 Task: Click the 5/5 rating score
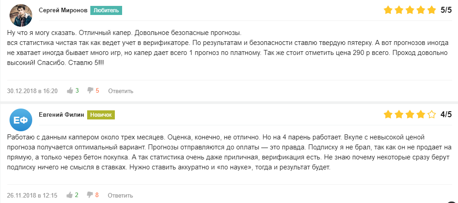446,10
